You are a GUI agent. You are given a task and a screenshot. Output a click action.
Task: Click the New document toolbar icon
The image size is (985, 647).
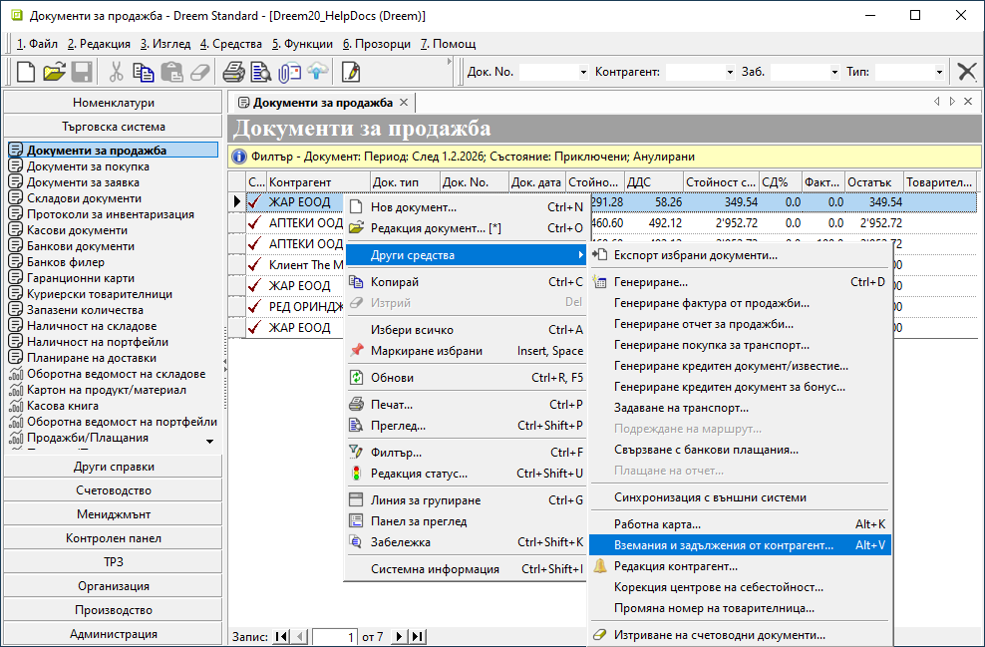pyautogui.click(x=26, y=72)
